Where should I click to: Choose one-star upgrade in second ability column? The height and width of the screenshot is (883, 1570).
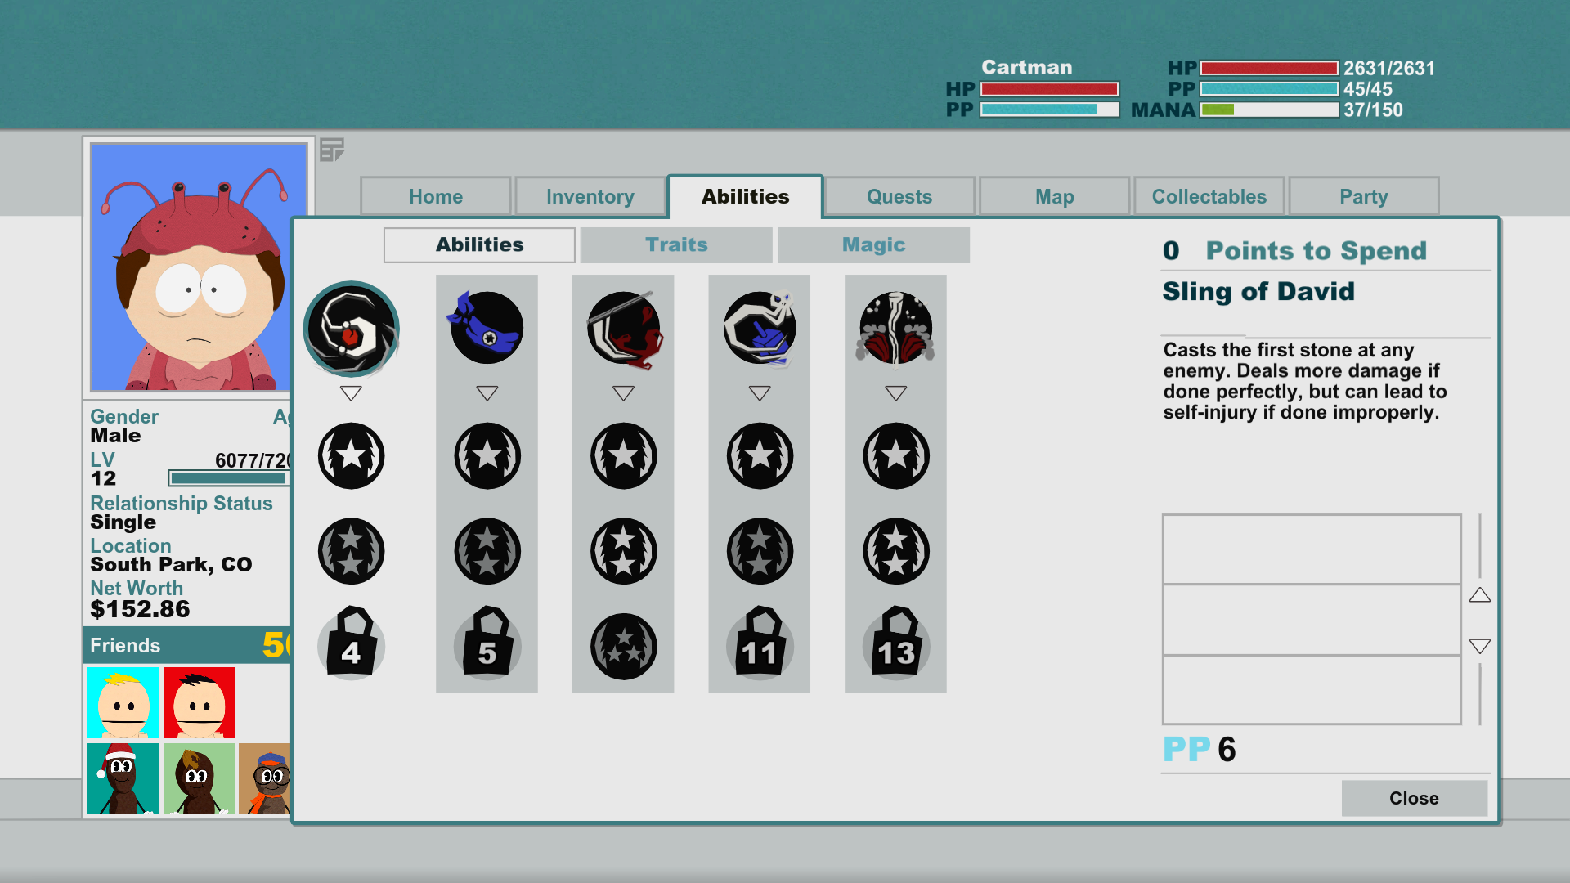click(487, 455)
